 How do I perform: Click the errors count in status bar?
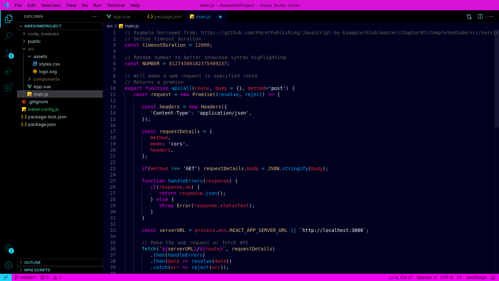click(45, 277)
